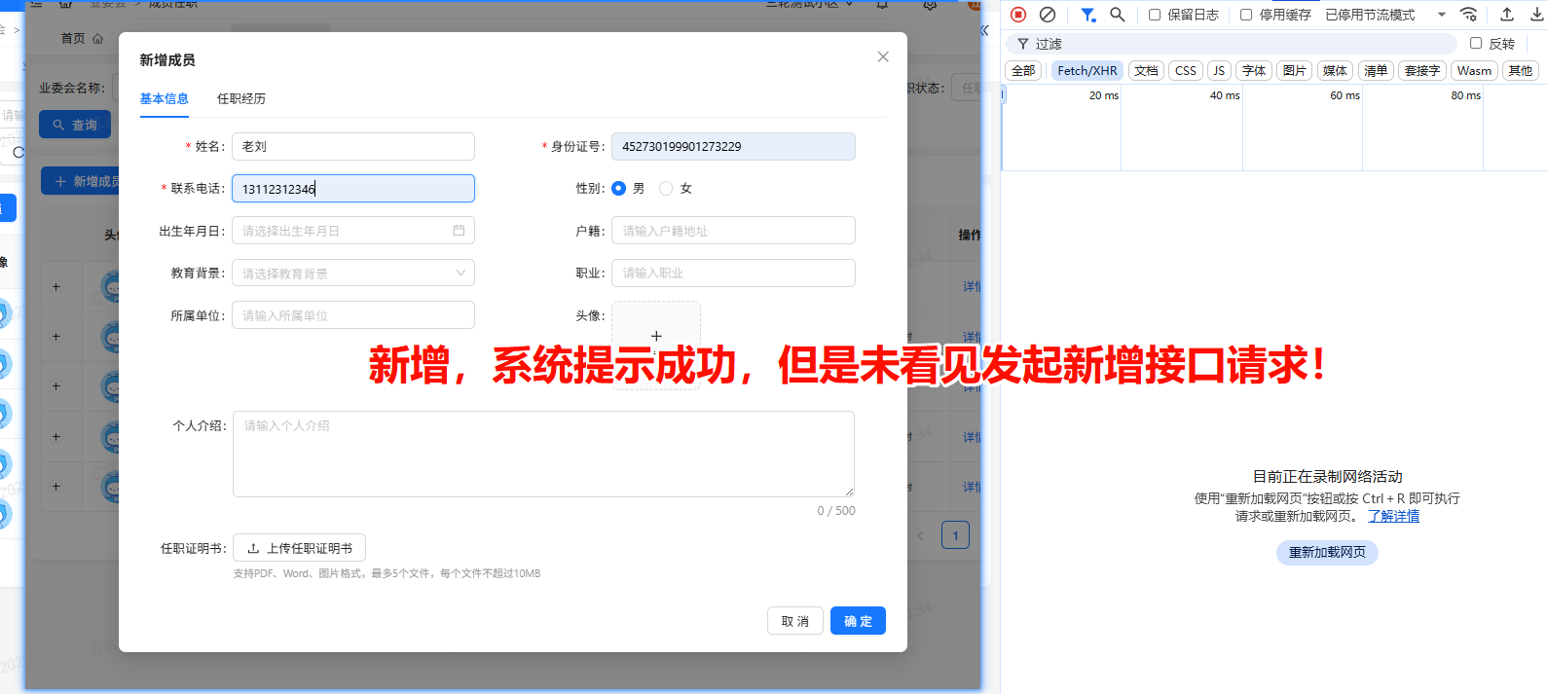Click the plus to upload an avatar
Image resolution: width=1547 pixels, height=694 pixels.
coord(656,336)
